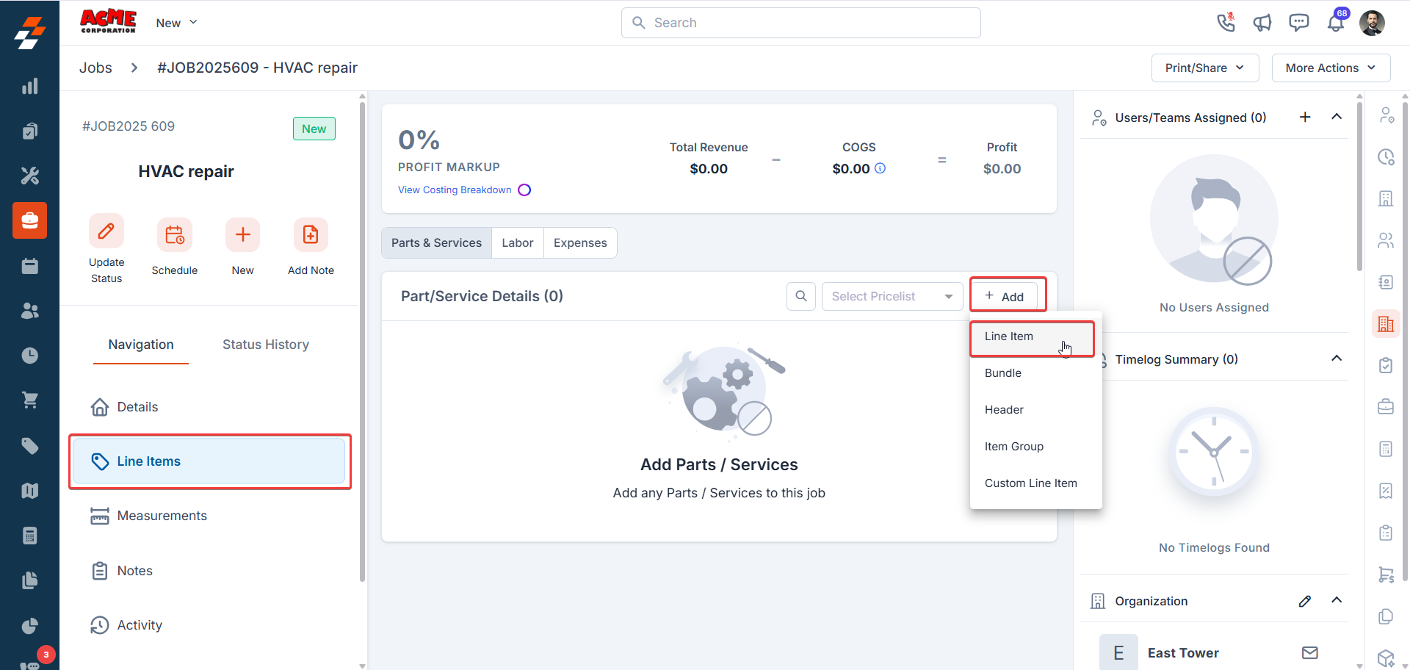Image resolution: width=1410 pixels, height=670 pixels.
Task: Switch to the Status History tab
Action: click(266, 345)
